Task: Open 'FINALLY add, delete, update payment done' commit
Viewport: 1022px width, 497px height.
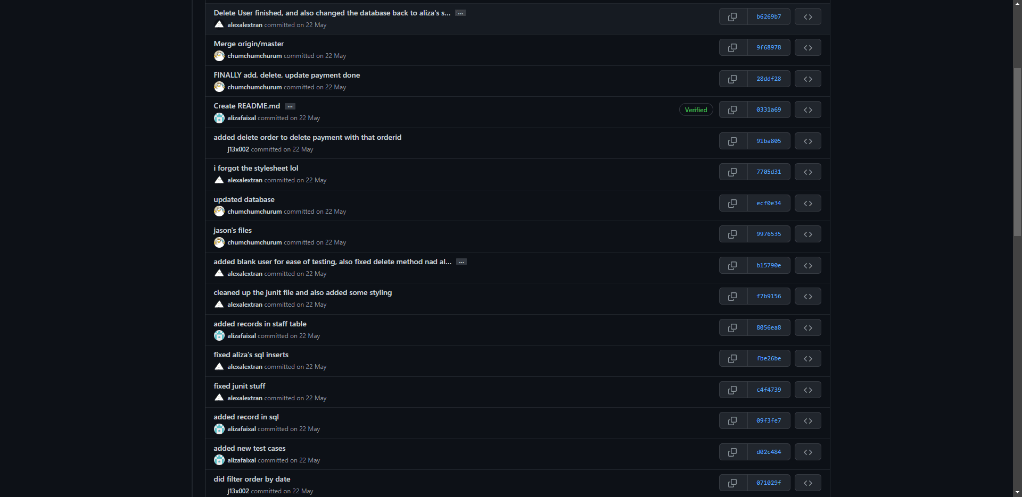Action: click(286, 75)
